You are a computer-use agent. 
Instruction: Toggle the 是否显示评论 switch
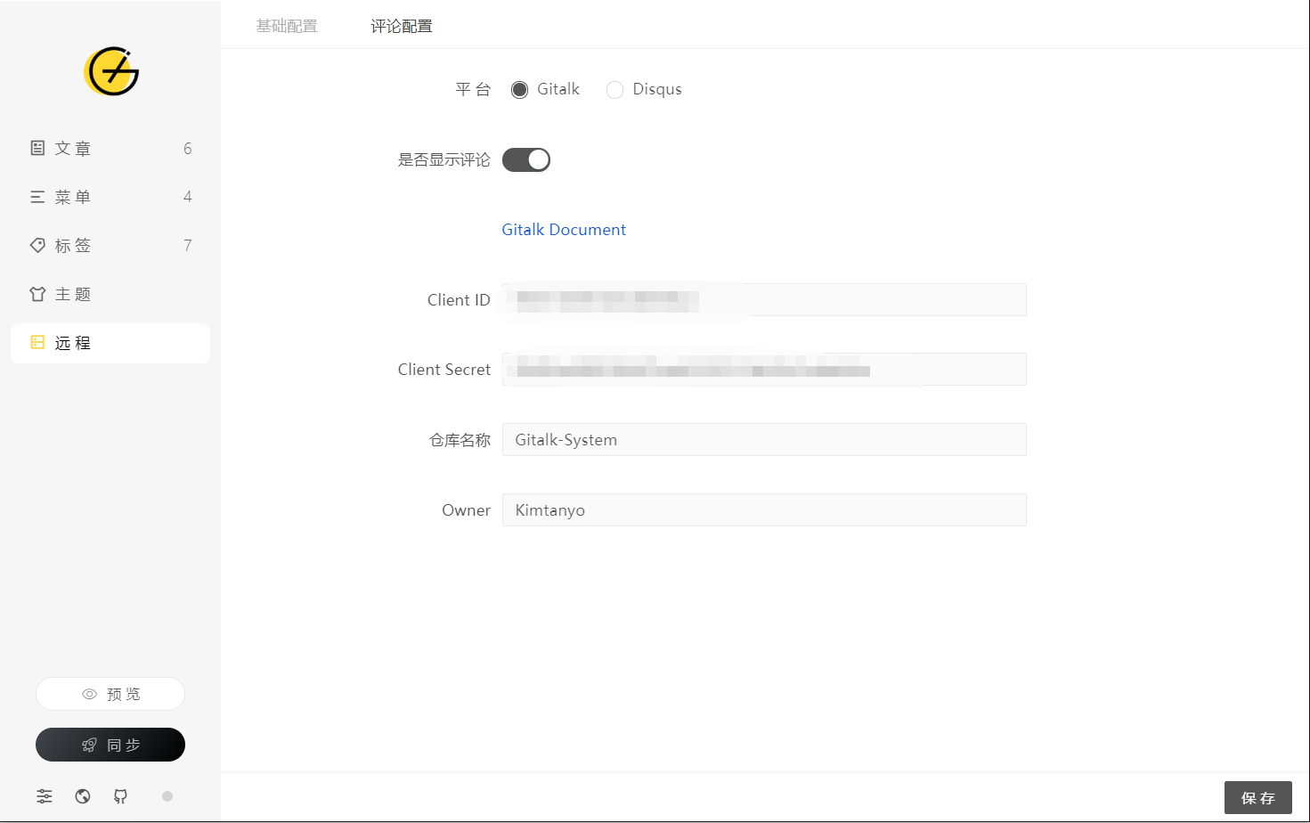(526, 159)
